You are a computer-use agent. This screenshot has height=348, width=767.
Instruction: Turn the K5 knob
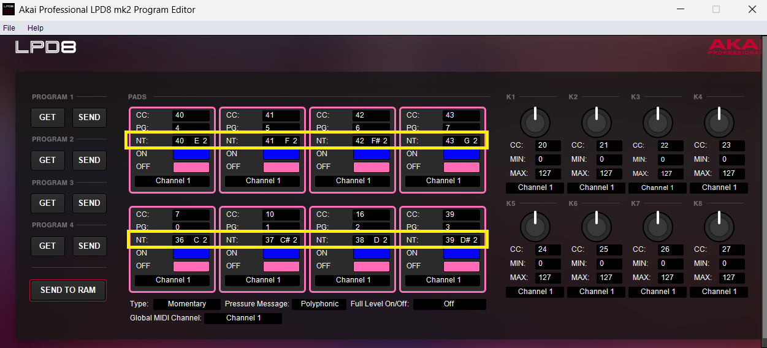coord(535,226)
